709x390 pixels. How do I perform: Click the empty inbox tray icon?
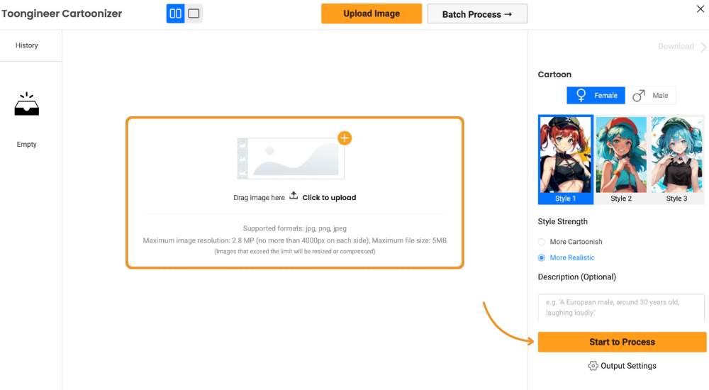coord(27,104)
